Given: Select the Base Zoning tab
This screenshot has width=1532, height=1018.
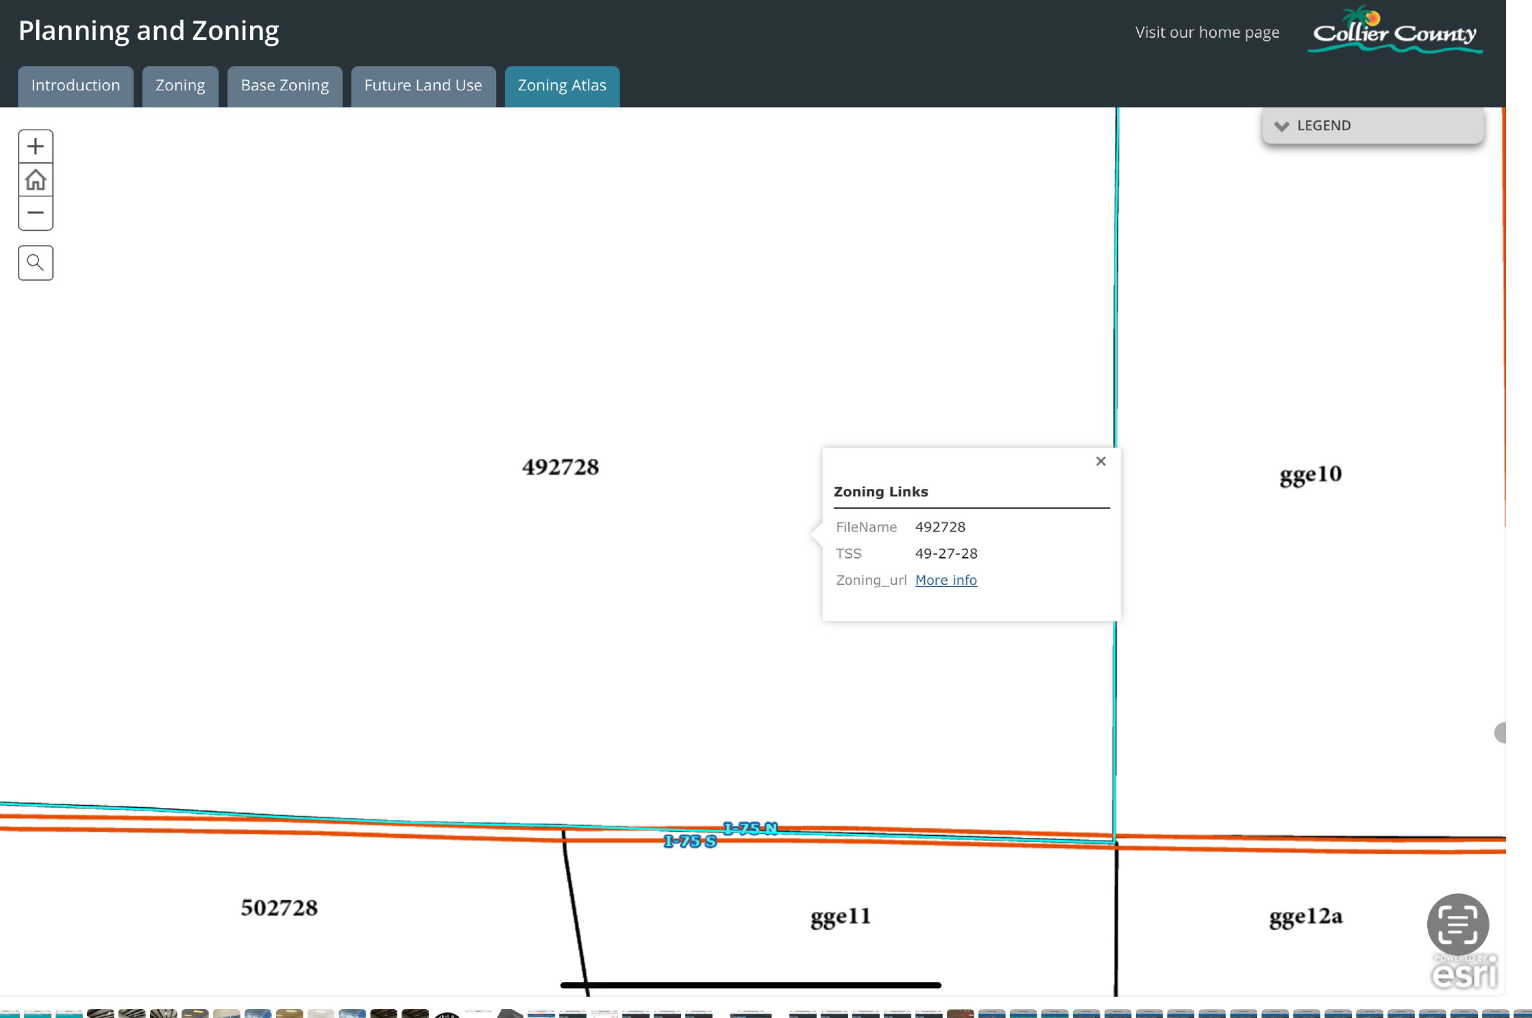Looking at the screenshot, I should pos(284,86).
